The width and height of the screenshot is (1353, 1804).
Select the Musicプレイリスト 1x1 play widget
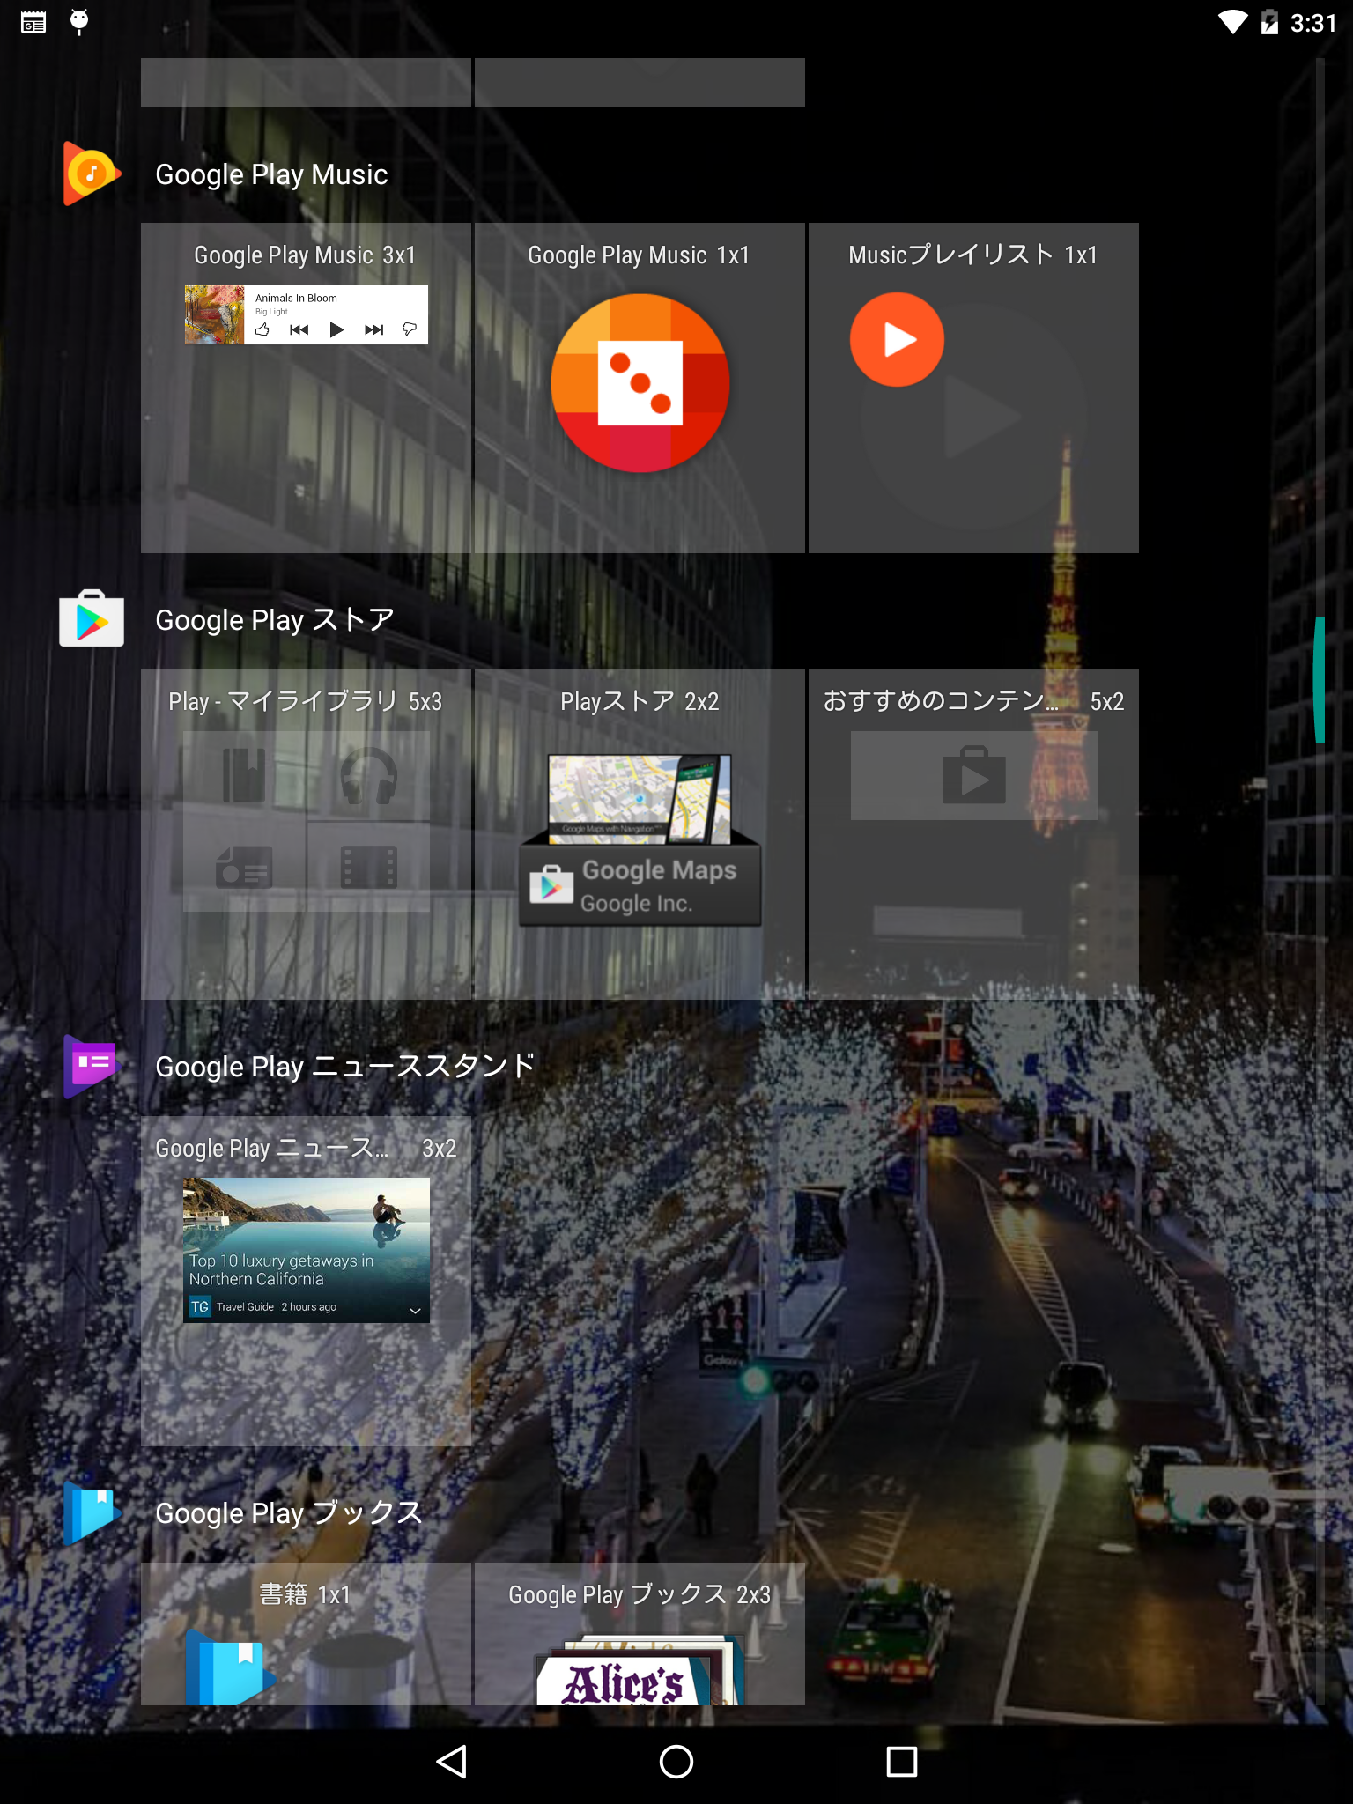click(x=973, y=388)
